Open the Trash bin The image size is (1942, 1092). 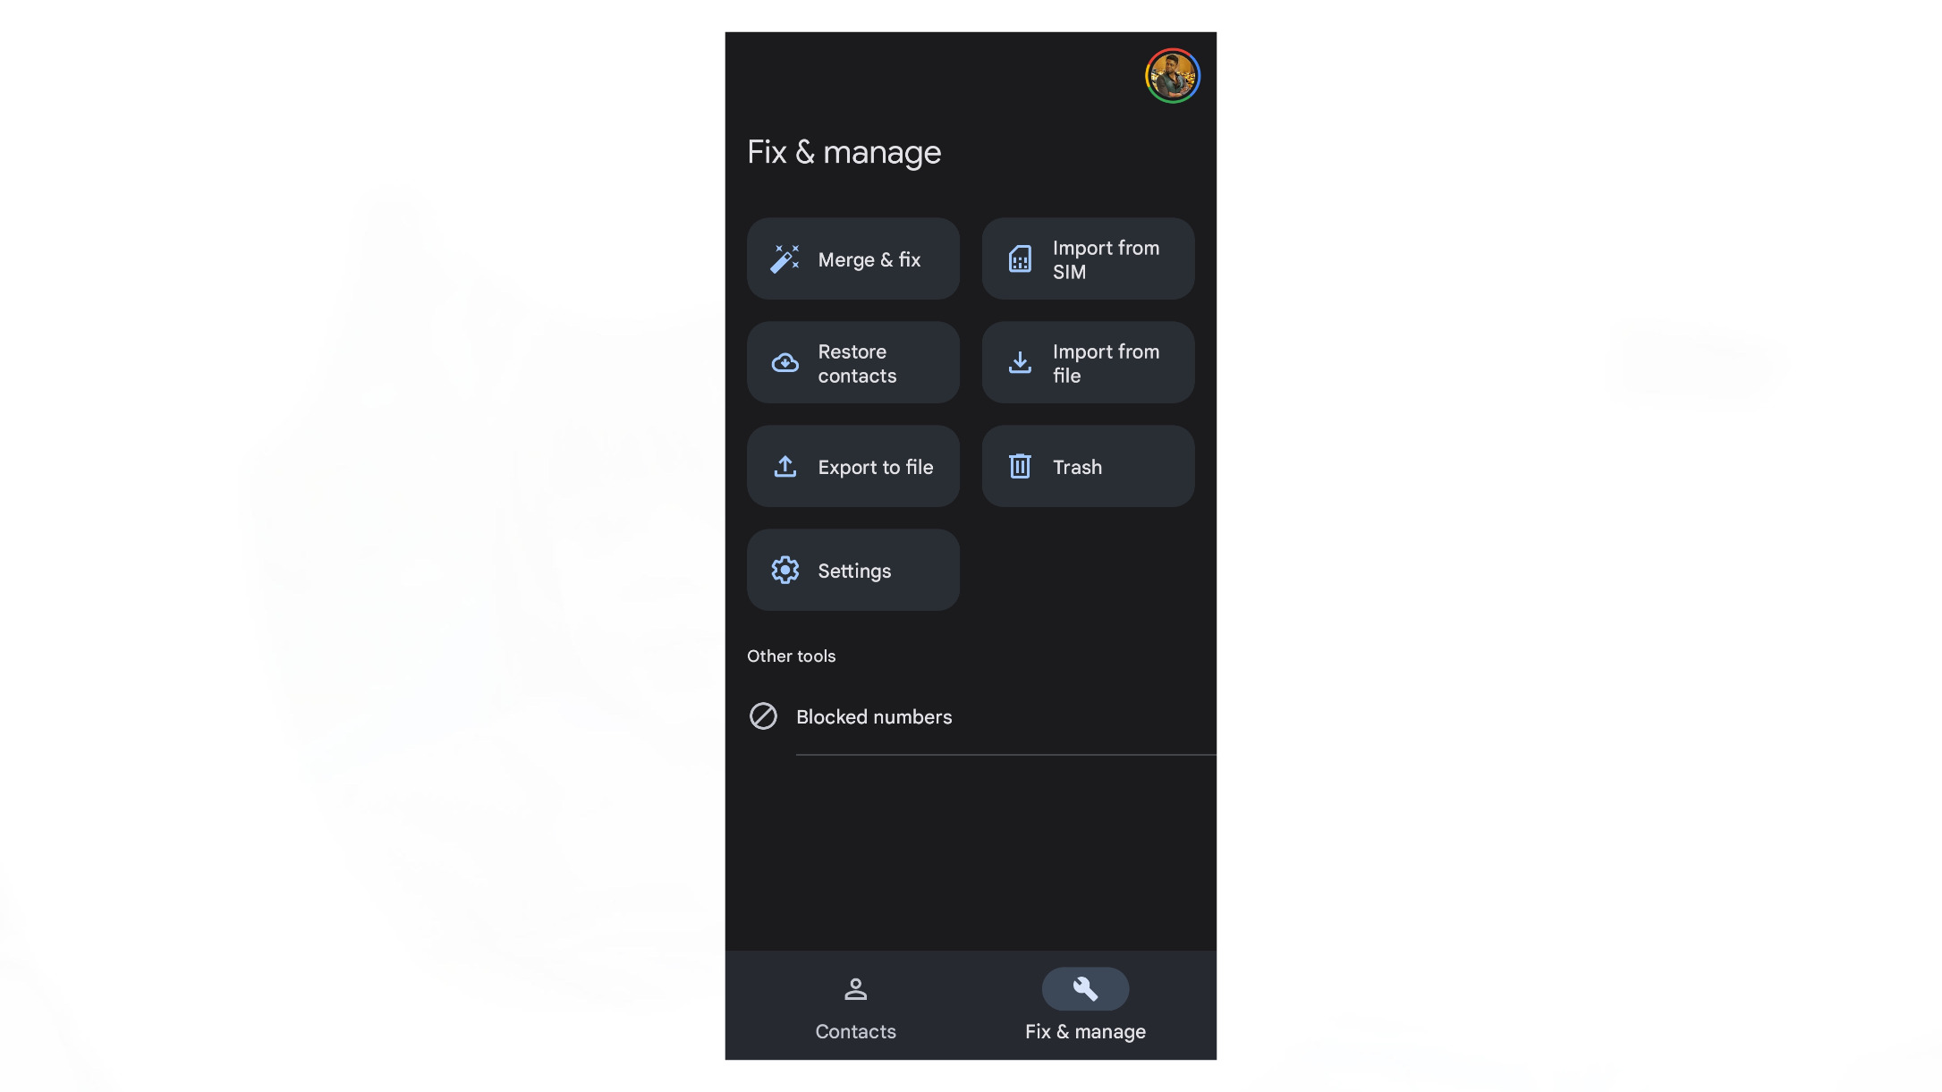click(1087, 465)
